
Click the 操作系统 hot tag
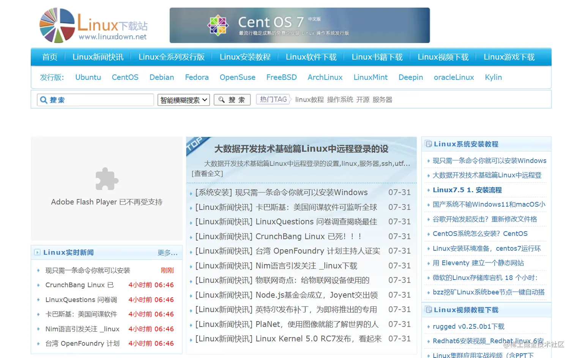click(x=340, y=100)
